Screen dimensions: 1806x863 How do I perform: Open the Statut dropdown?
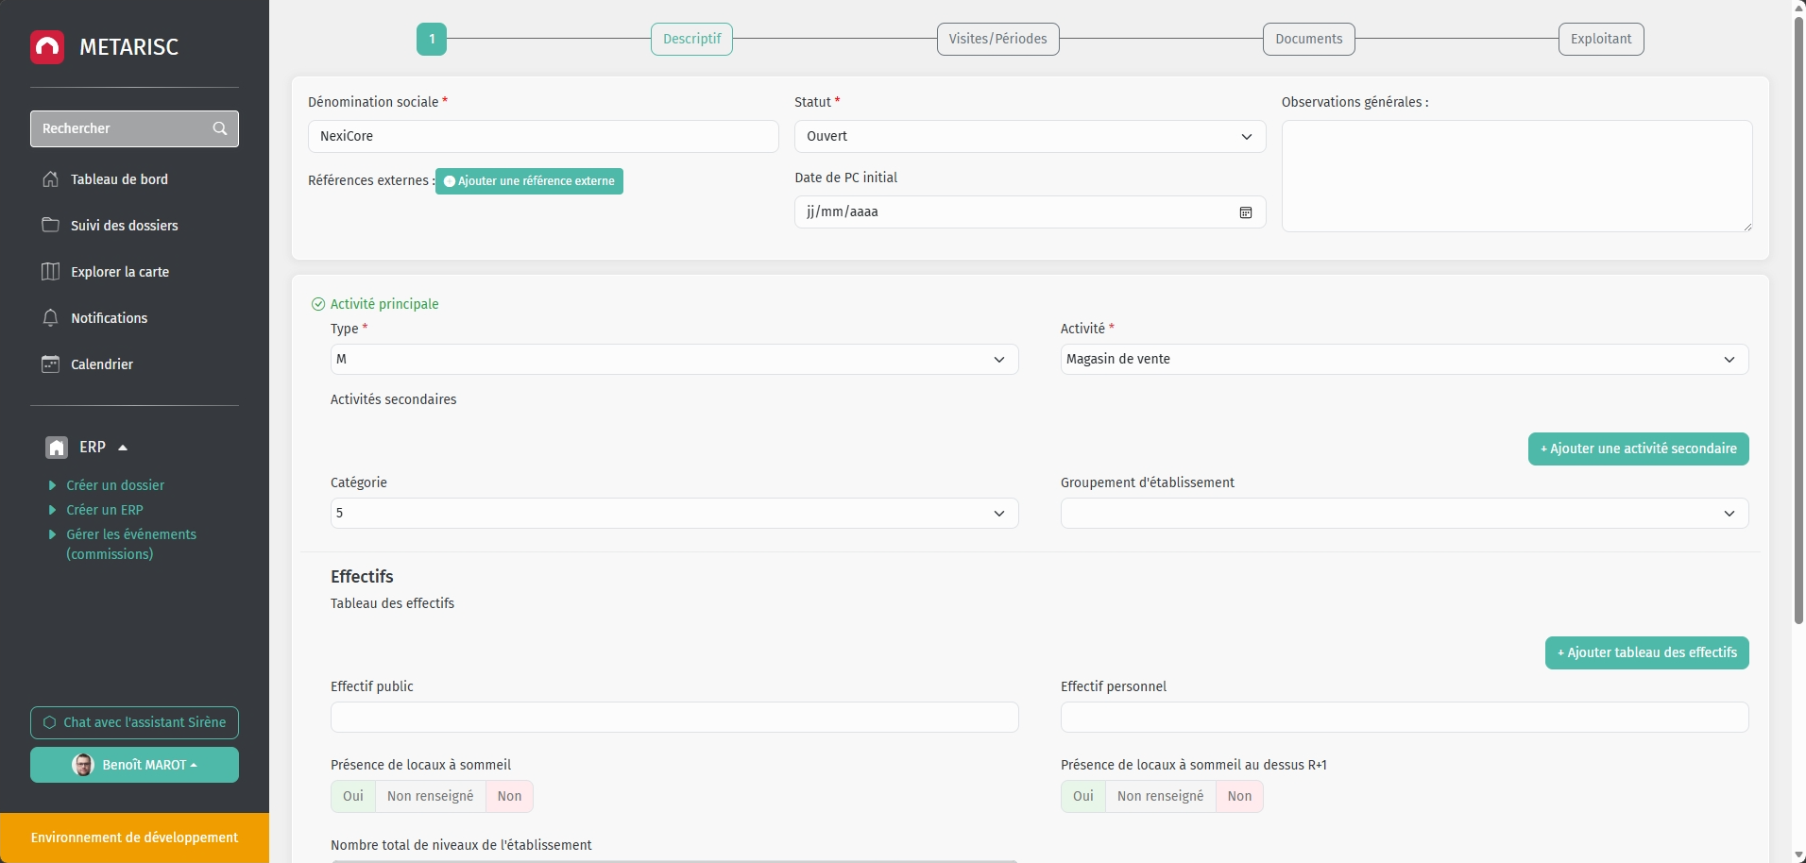[1031, 137]
